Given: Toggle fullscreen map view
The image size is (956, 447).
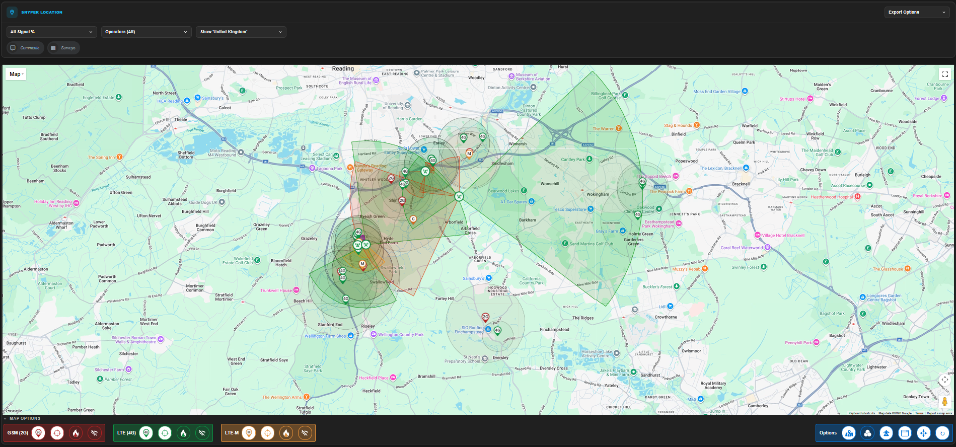Looking at the screenshot, I should tap(945, 74).
